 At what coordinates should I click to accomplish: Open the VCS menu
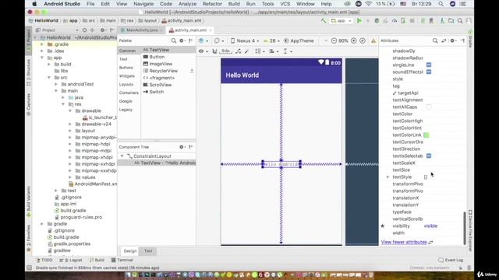(x=285, y=4)
